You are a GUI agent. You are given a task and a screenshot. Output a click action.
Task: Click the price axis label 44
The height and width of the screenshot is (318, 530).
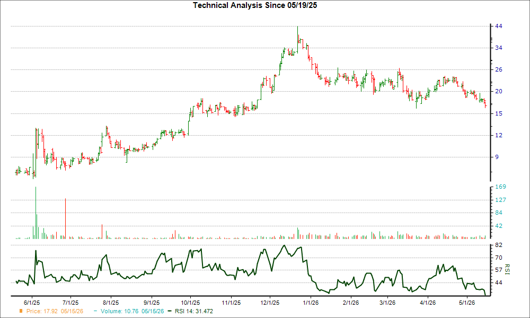coord(499,26)
